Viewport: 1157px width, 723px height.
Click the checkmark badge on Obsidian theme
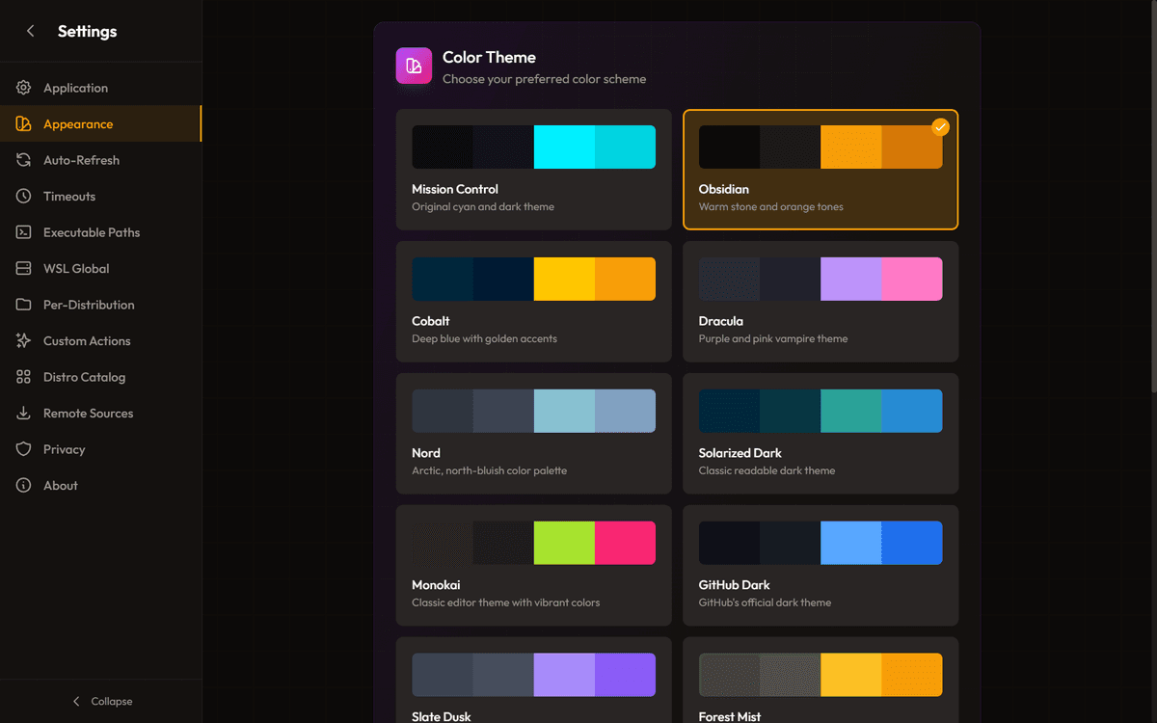point(940,126)
